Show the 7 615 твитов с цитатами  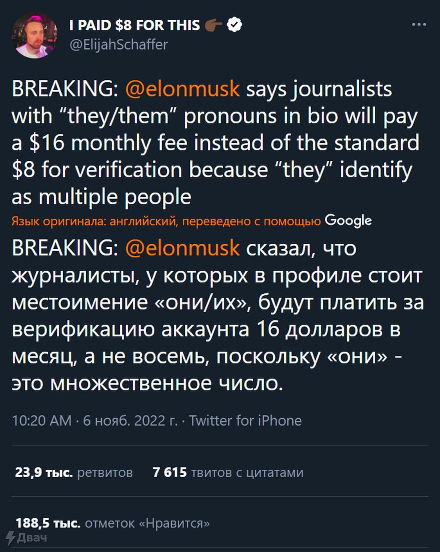tap(228, 473)
